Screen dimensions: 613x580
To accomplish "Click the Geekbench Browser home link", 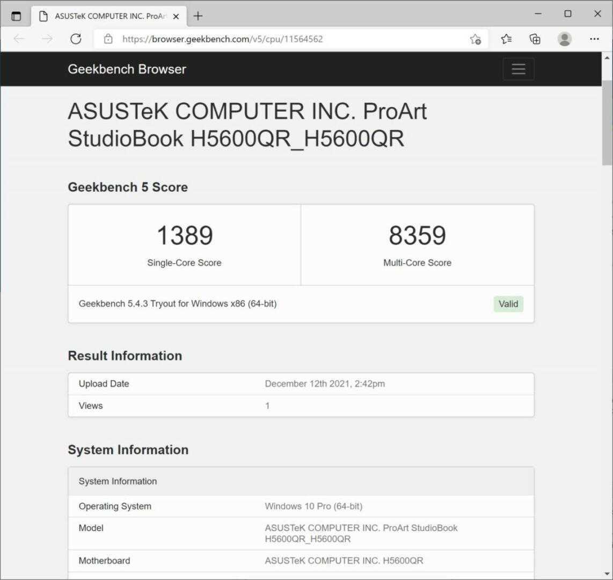I will pos(127,69).
